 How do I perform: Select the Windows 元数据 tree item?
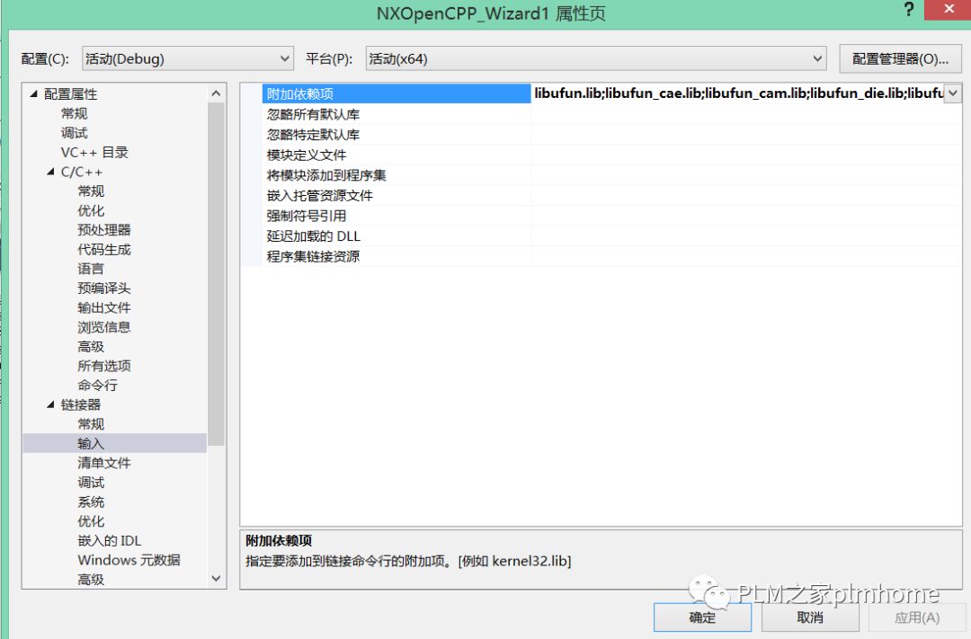coord(129,560)
